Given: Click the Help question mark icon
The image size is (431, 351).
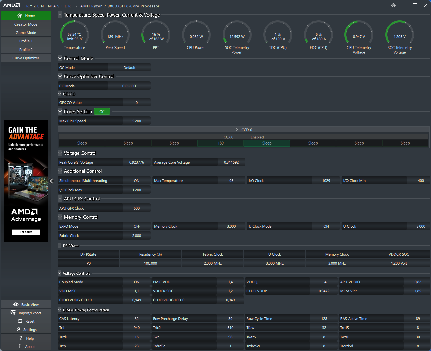Looking at the screenshot, I should click(x=21, y=338).
